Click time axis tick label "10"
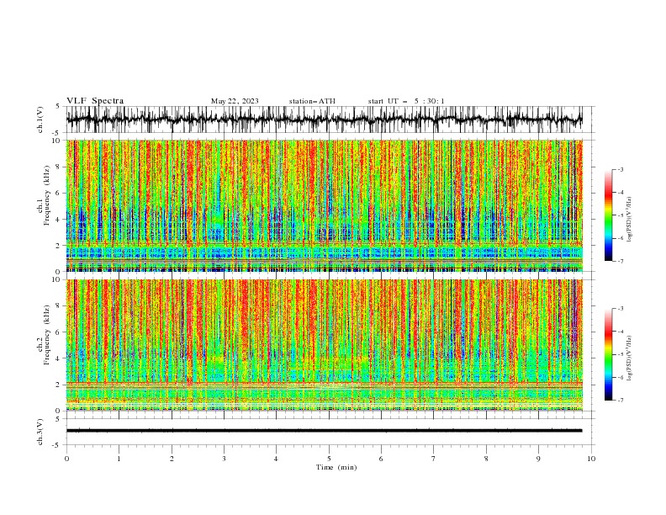666x515 pixels. (x=591, y=459)
